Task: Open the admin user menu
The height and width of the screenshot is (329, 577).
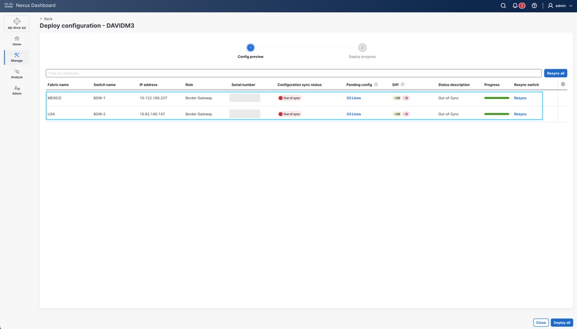Action: [x=560, y=6]
